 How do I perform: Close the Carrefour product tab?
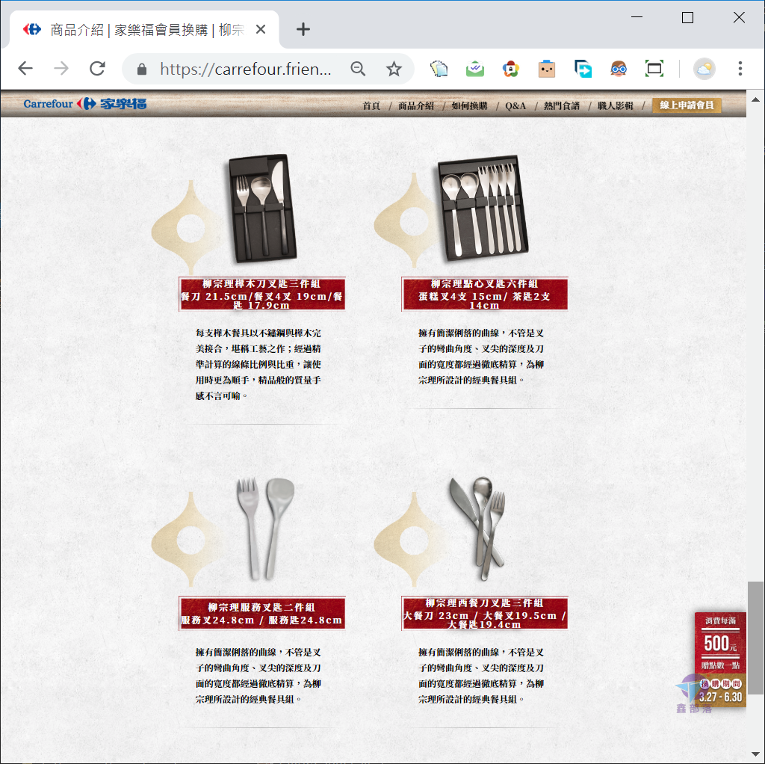pos(261,30)
